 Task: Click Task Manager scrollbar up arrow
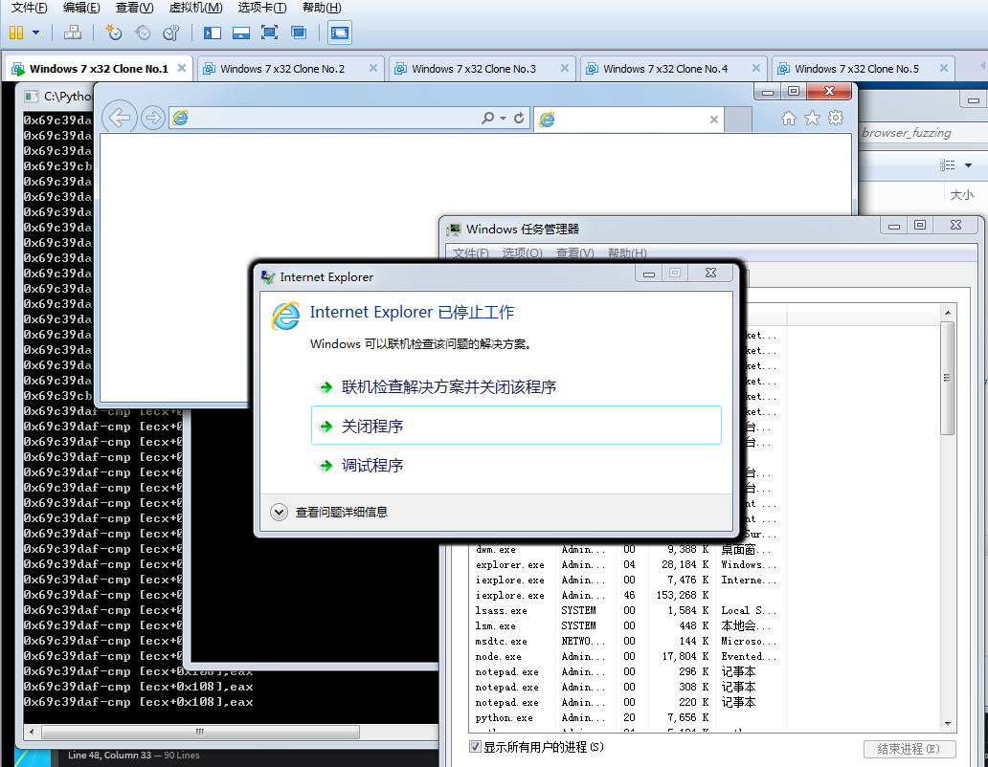pyautogui.click(x=948, y=313)
